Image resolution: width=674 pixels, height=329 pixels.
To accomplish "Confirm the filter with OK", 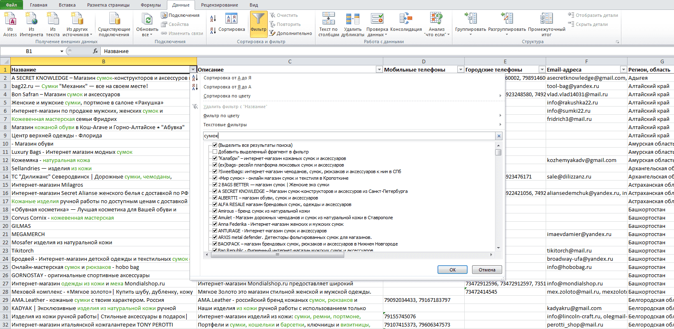I will tap(452, 270).
